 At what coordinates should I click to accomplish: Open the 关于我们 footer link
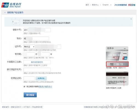click(27, 107)
